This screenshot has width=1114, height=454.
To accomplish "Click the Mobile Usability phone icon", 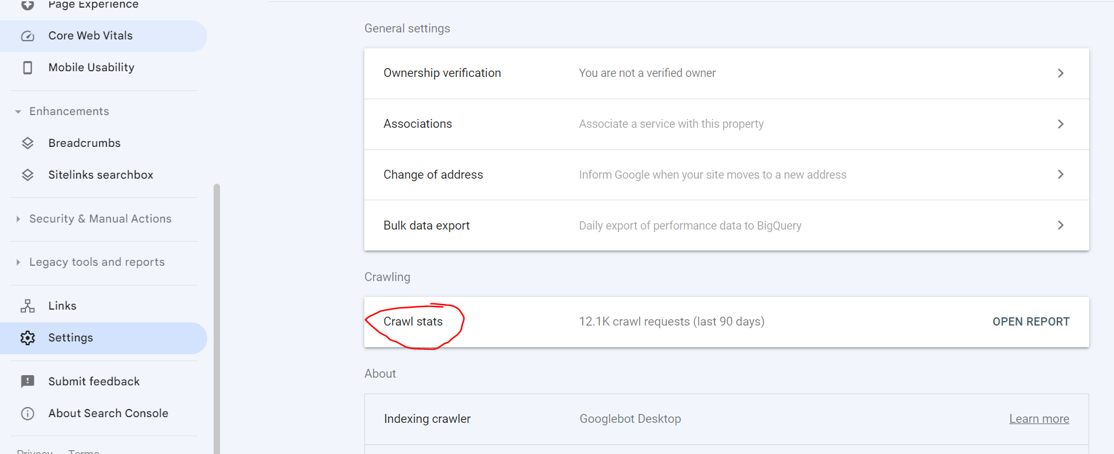I will pos(27,67).
